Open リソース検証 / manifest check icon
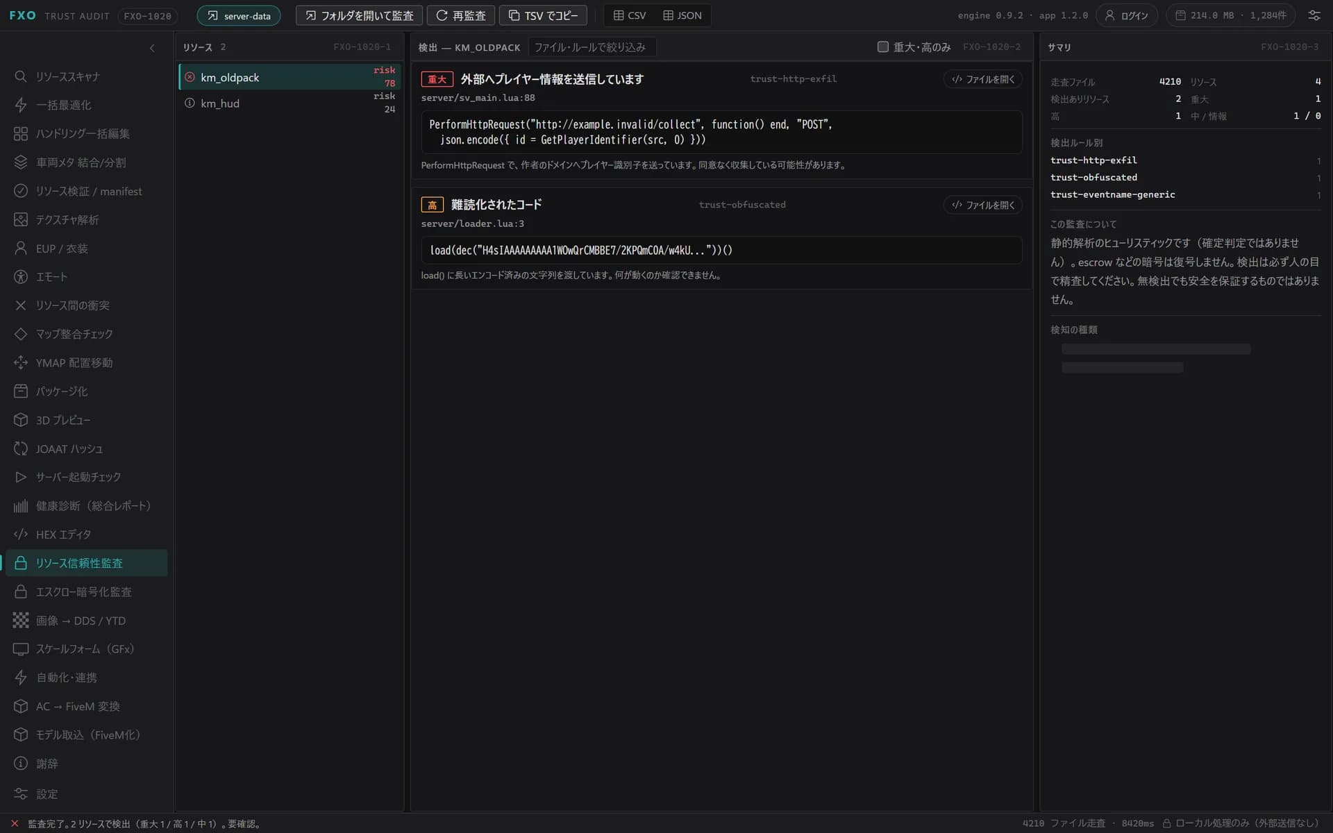Viewport: 1333px width, 833px height. (x=21, y=191)
